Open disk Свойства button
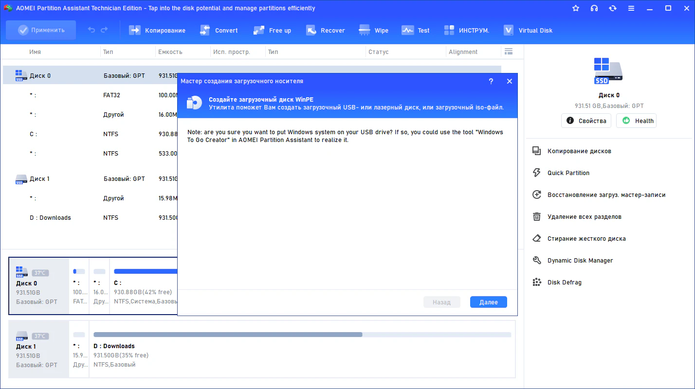Screen dimensions: 695x389 [586, 121]
